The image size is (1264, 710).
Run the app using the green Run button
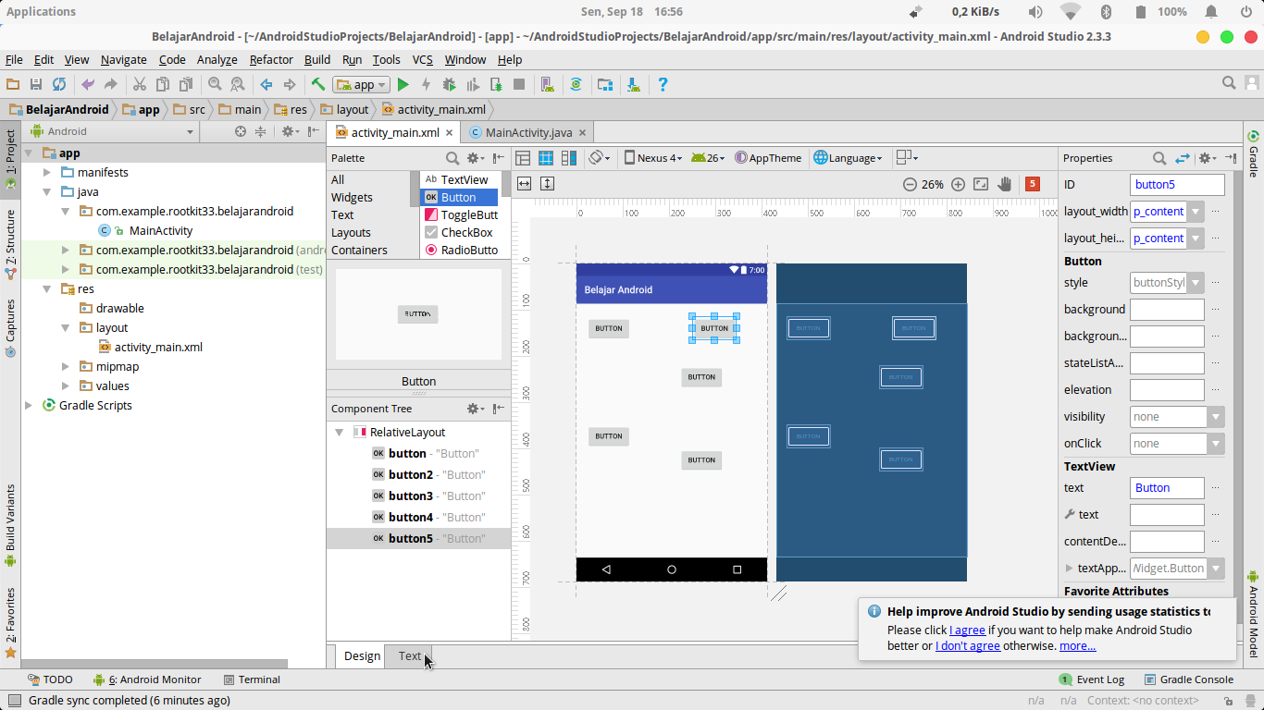click(x=403, y=84)
